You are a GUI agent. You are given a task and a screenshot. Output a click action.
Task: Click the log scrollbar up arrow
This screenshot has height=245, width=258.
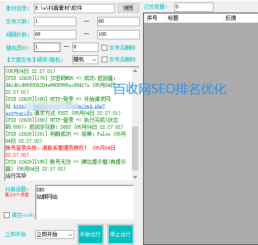click(x=135, y=71)
